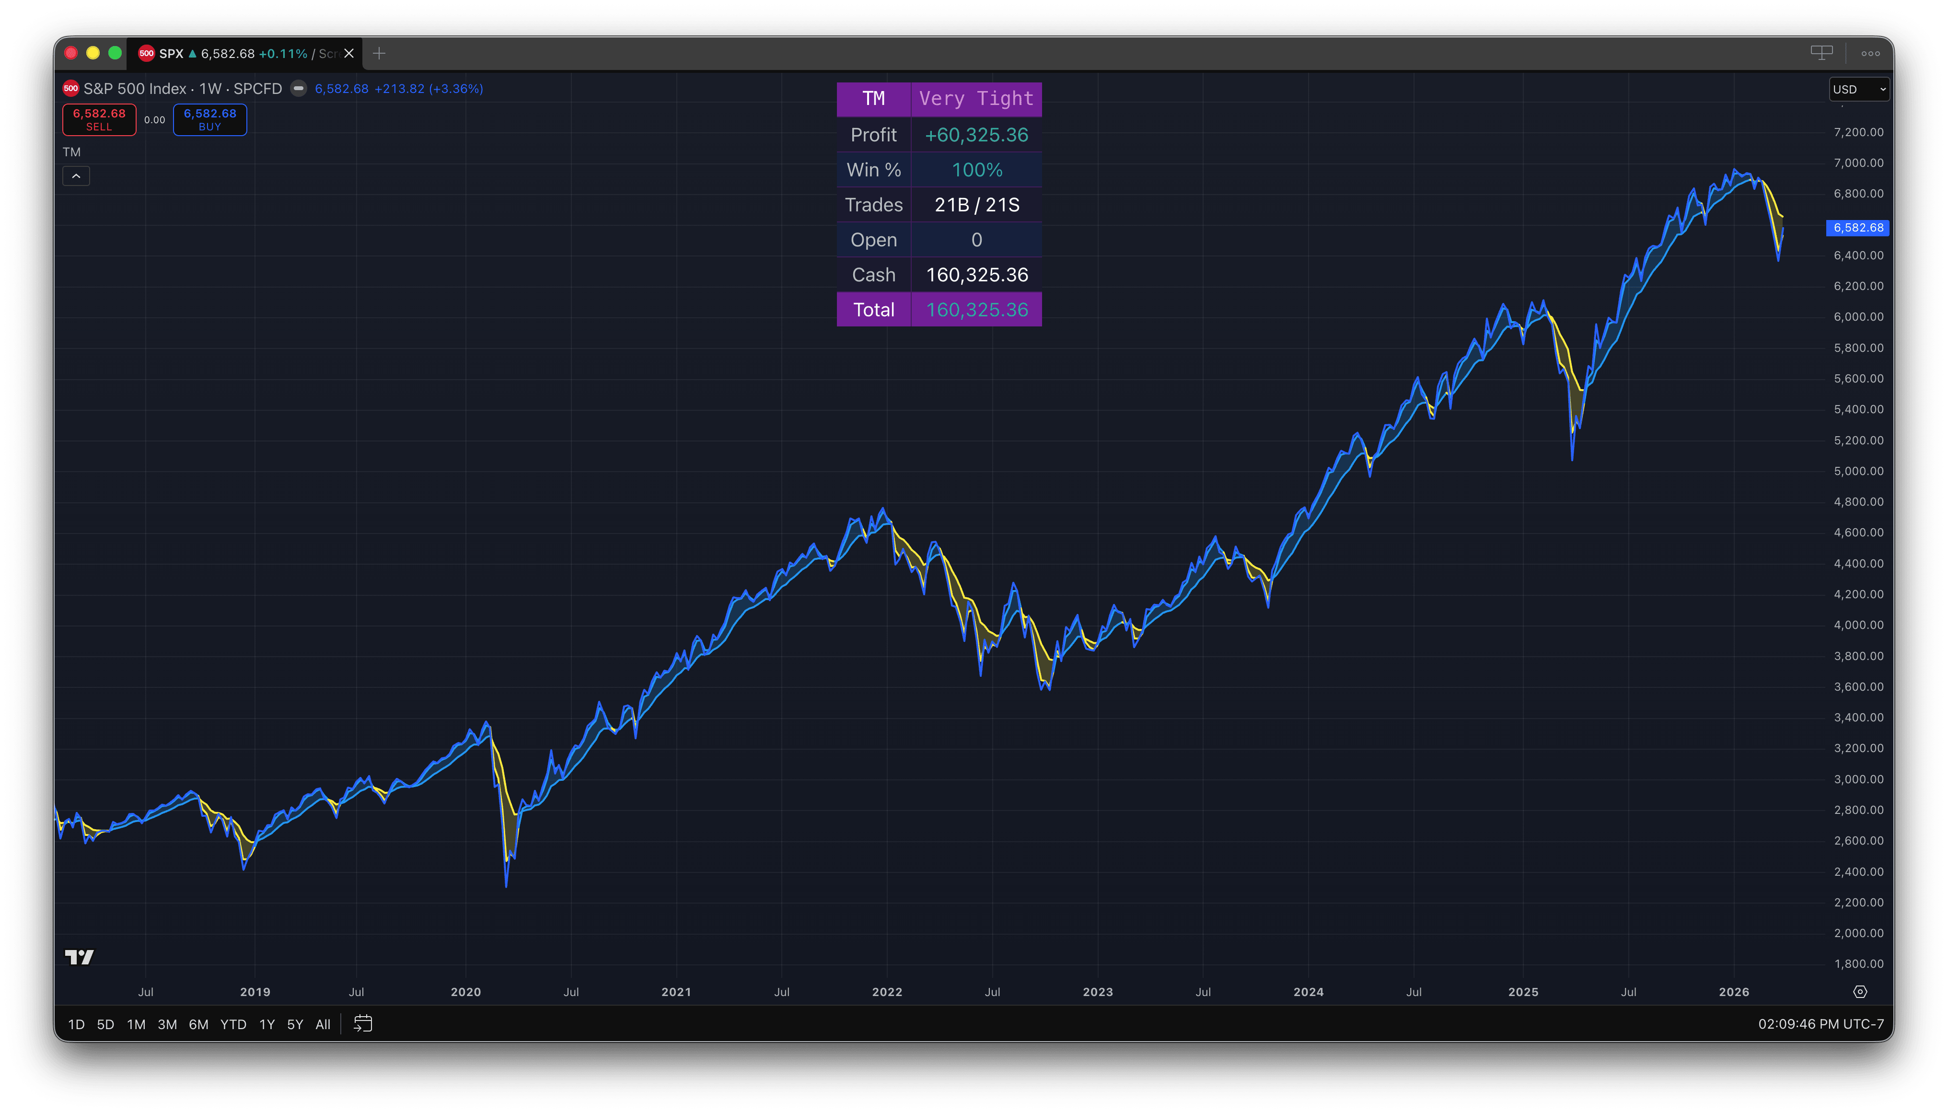
Task: Set range to 3M
Action: click(x=167, y=1024)
